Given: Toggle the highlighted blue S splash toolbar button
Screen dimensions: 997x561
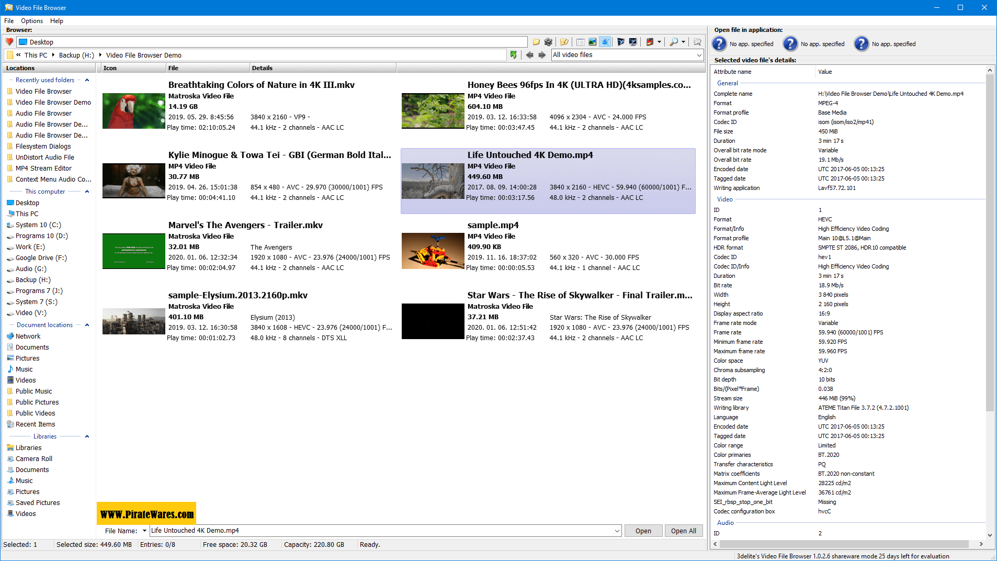Looking at the screenshot, I should coord(605,42).
